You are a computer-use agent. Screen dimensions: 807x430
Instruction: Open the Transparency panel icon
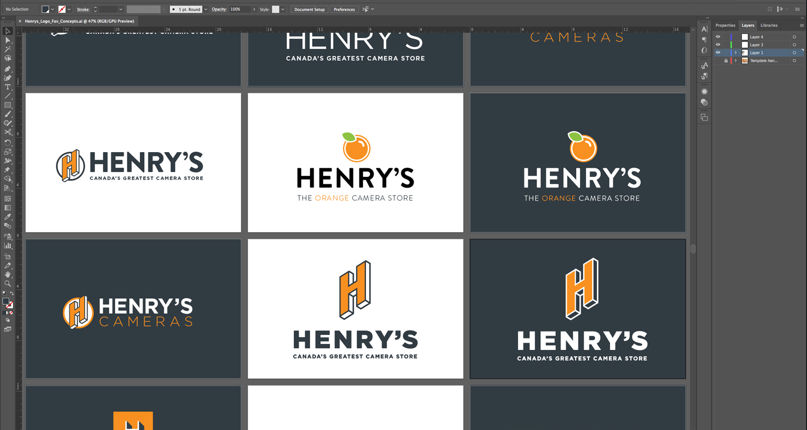pos(704,102)
